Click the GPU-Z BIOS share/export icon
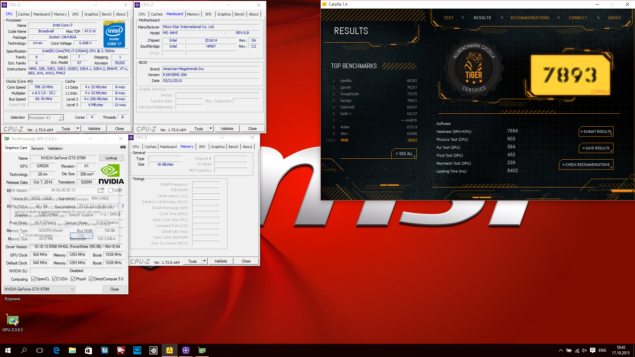This screenshot has height=357, width=635. click(101, 190)
